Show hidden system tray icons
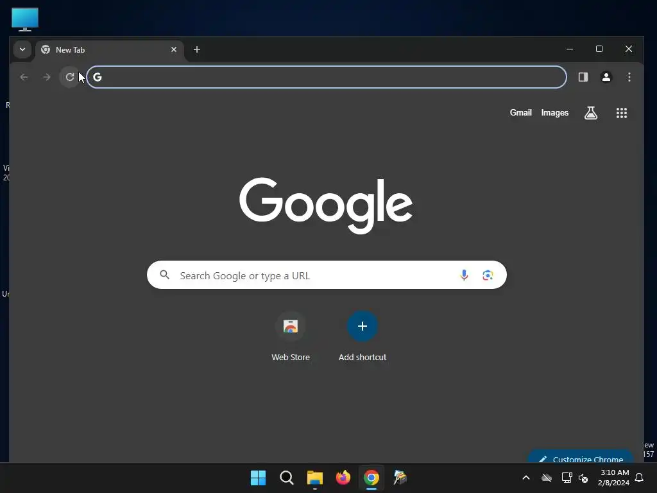This screenshot has height=493, width=657. (526, 478)
